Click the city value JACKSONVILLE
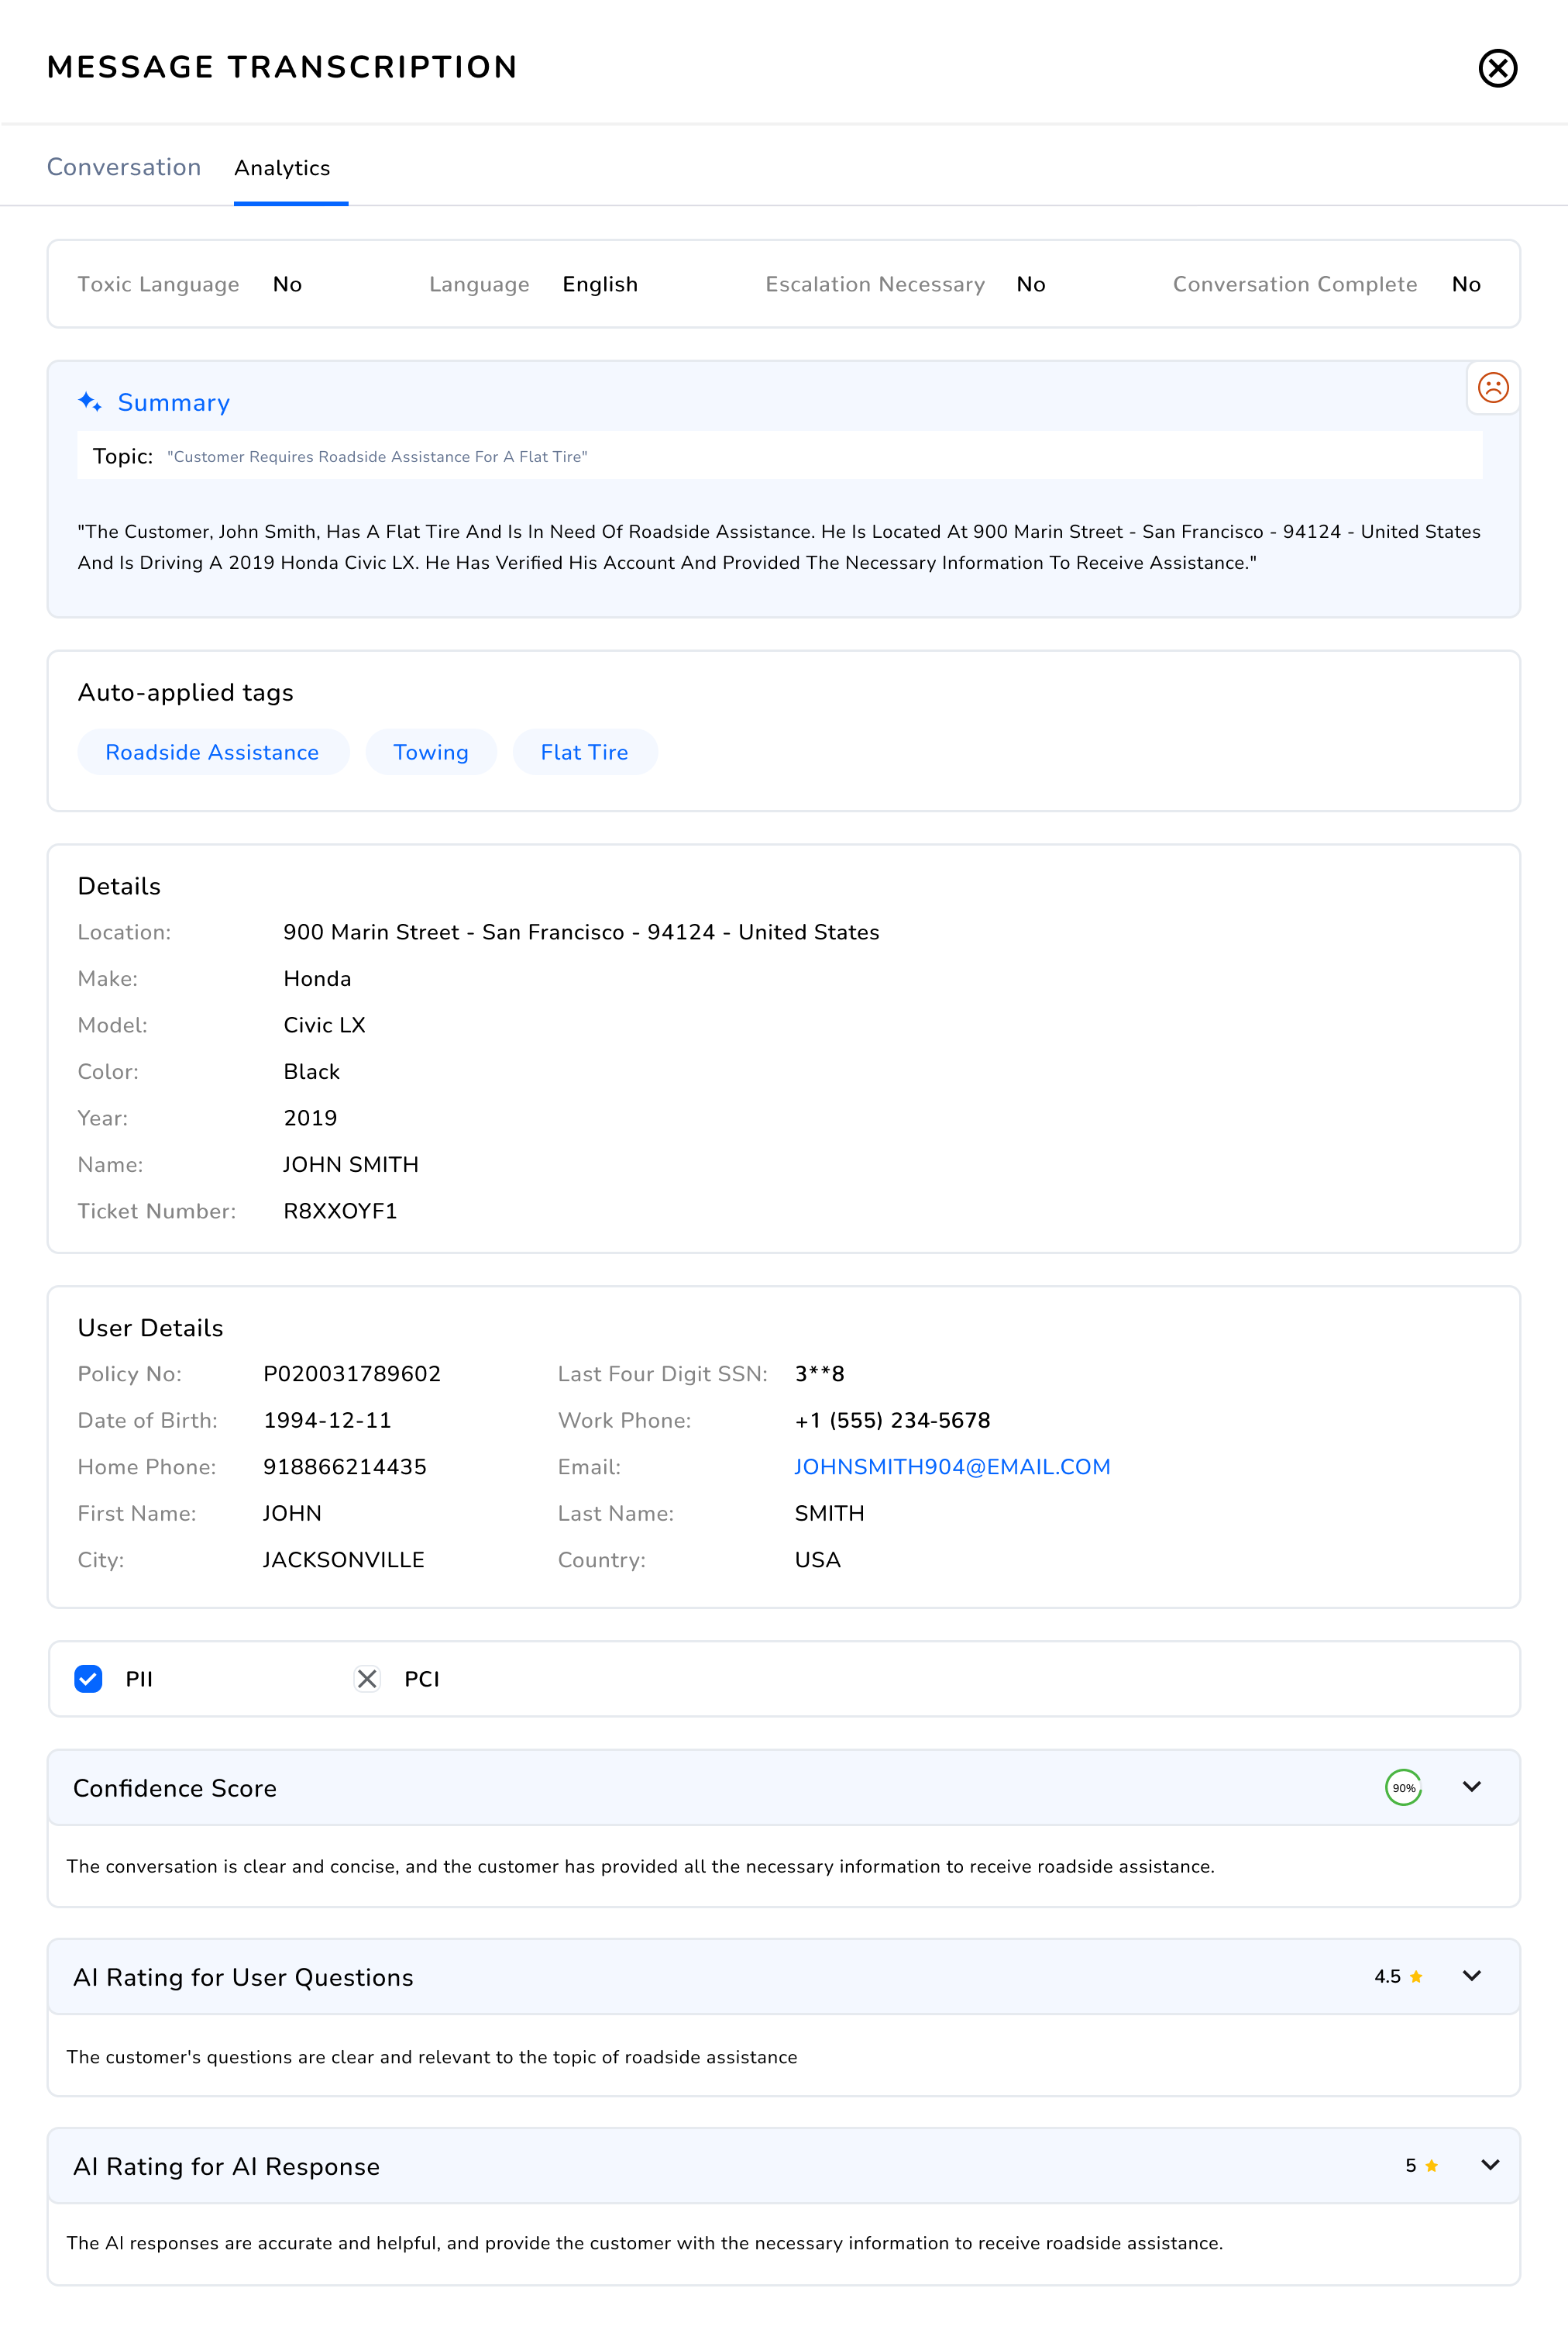 click(343, 1559)
